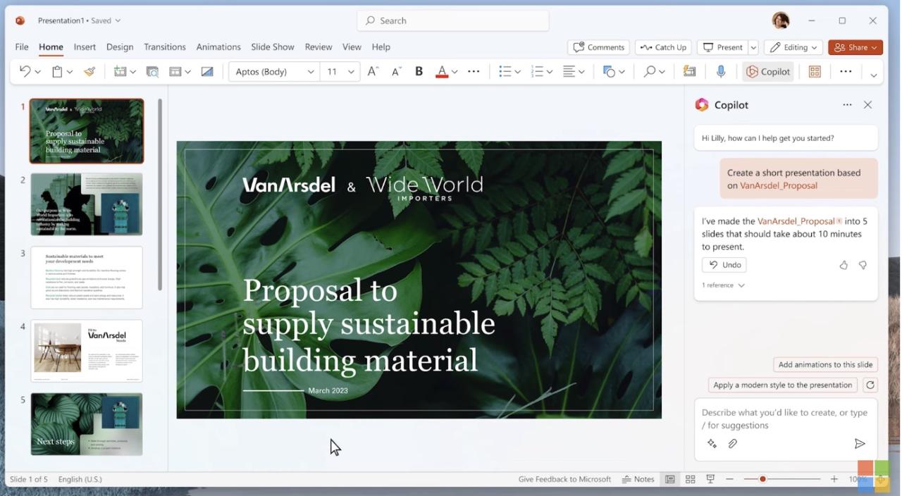Expand the 1 reference list in Copilot

point(722,285)
